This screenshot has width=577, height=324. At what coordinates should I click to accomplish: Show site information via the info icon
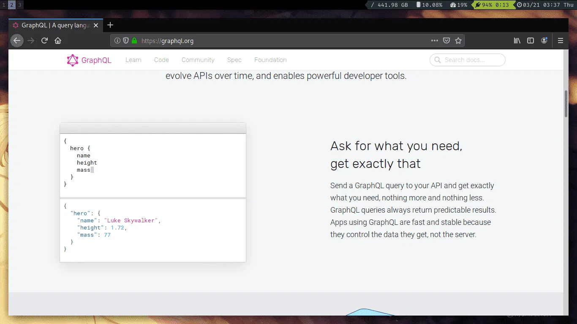[118, 40]
